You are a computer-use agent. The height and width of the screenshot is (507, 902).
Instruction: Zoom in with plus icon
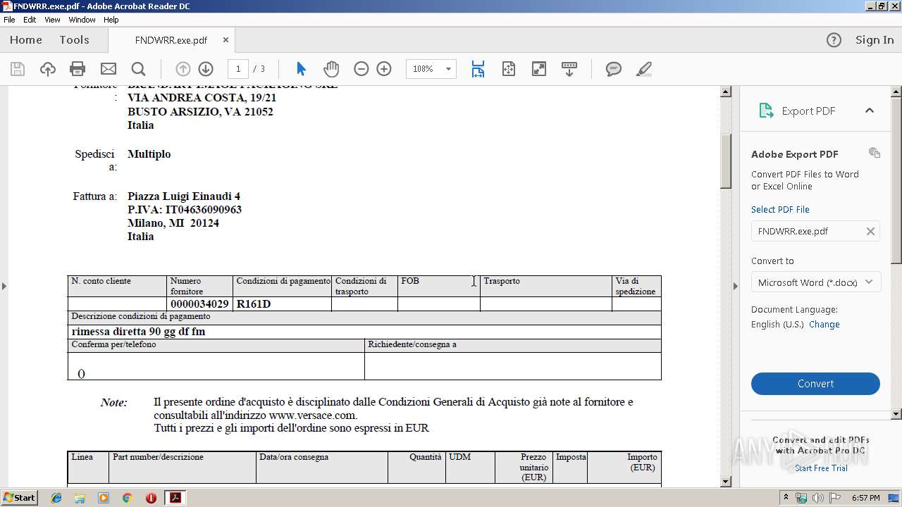point(384,69)
